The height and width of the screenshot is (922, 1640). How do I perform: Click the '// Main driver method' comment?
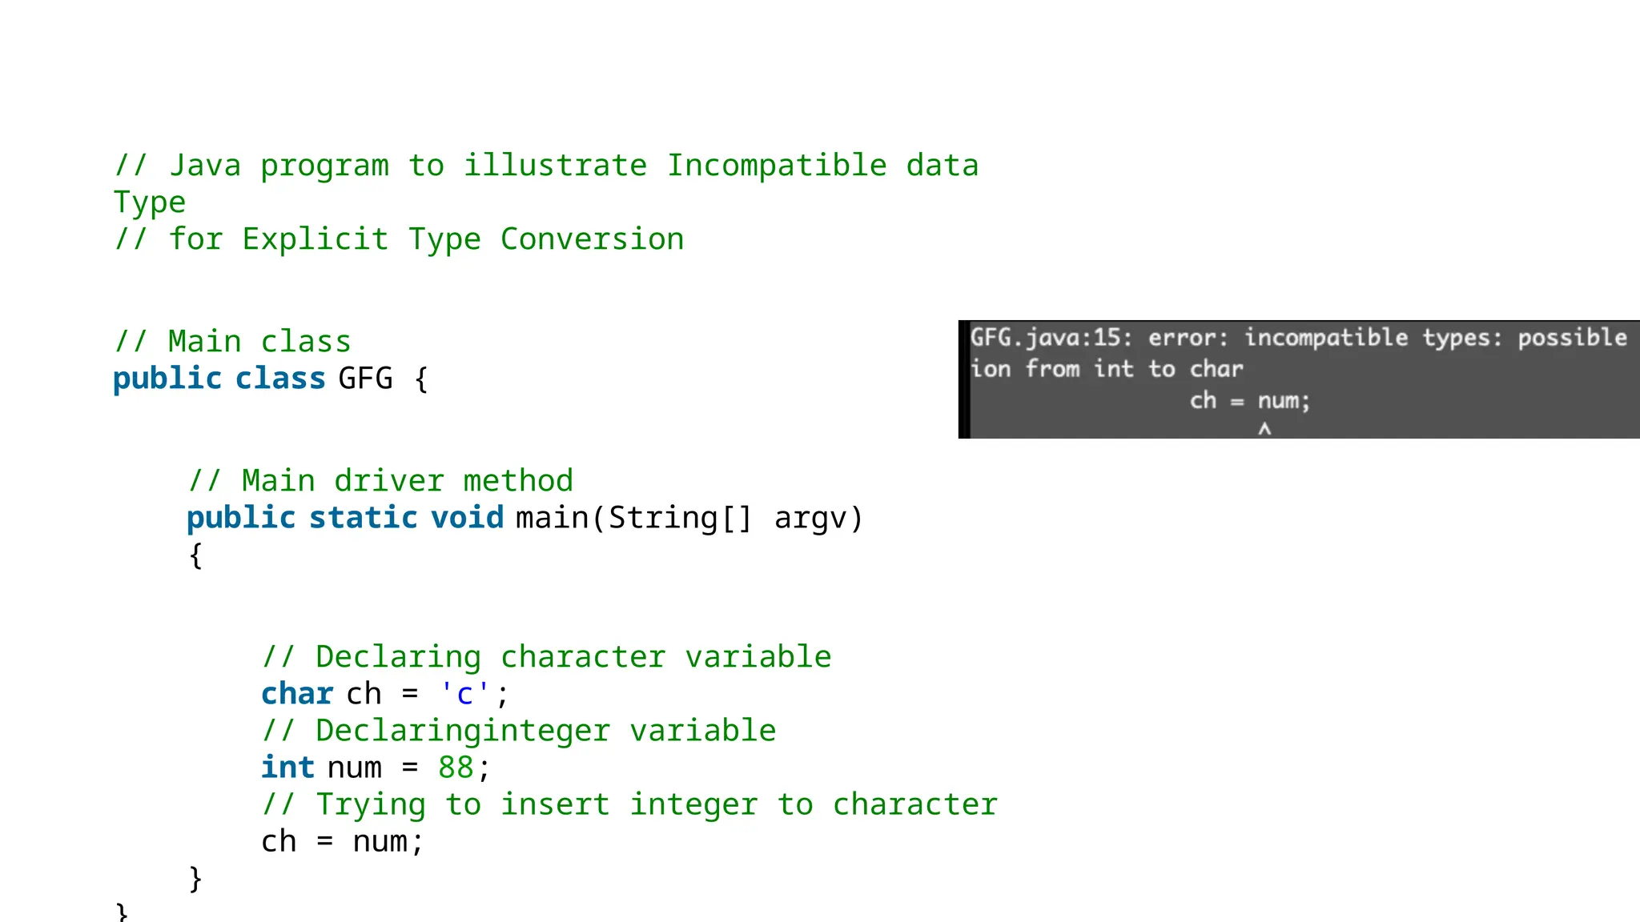380,481
